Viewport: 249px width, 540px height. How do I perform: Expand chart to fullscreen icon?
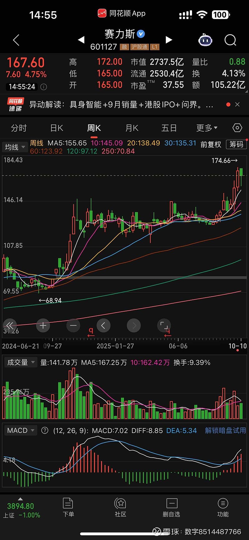tap(164, 326)
